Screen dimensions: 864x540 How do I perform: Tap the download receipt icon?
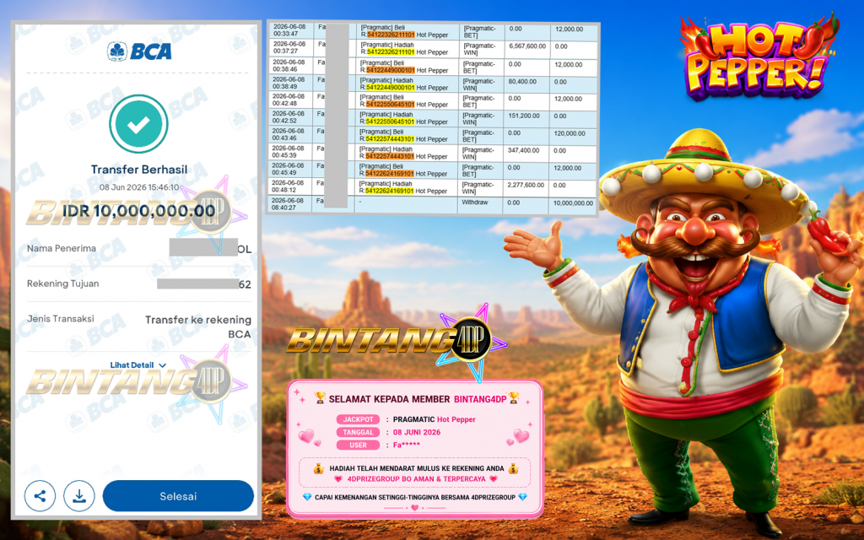[79, 496]
